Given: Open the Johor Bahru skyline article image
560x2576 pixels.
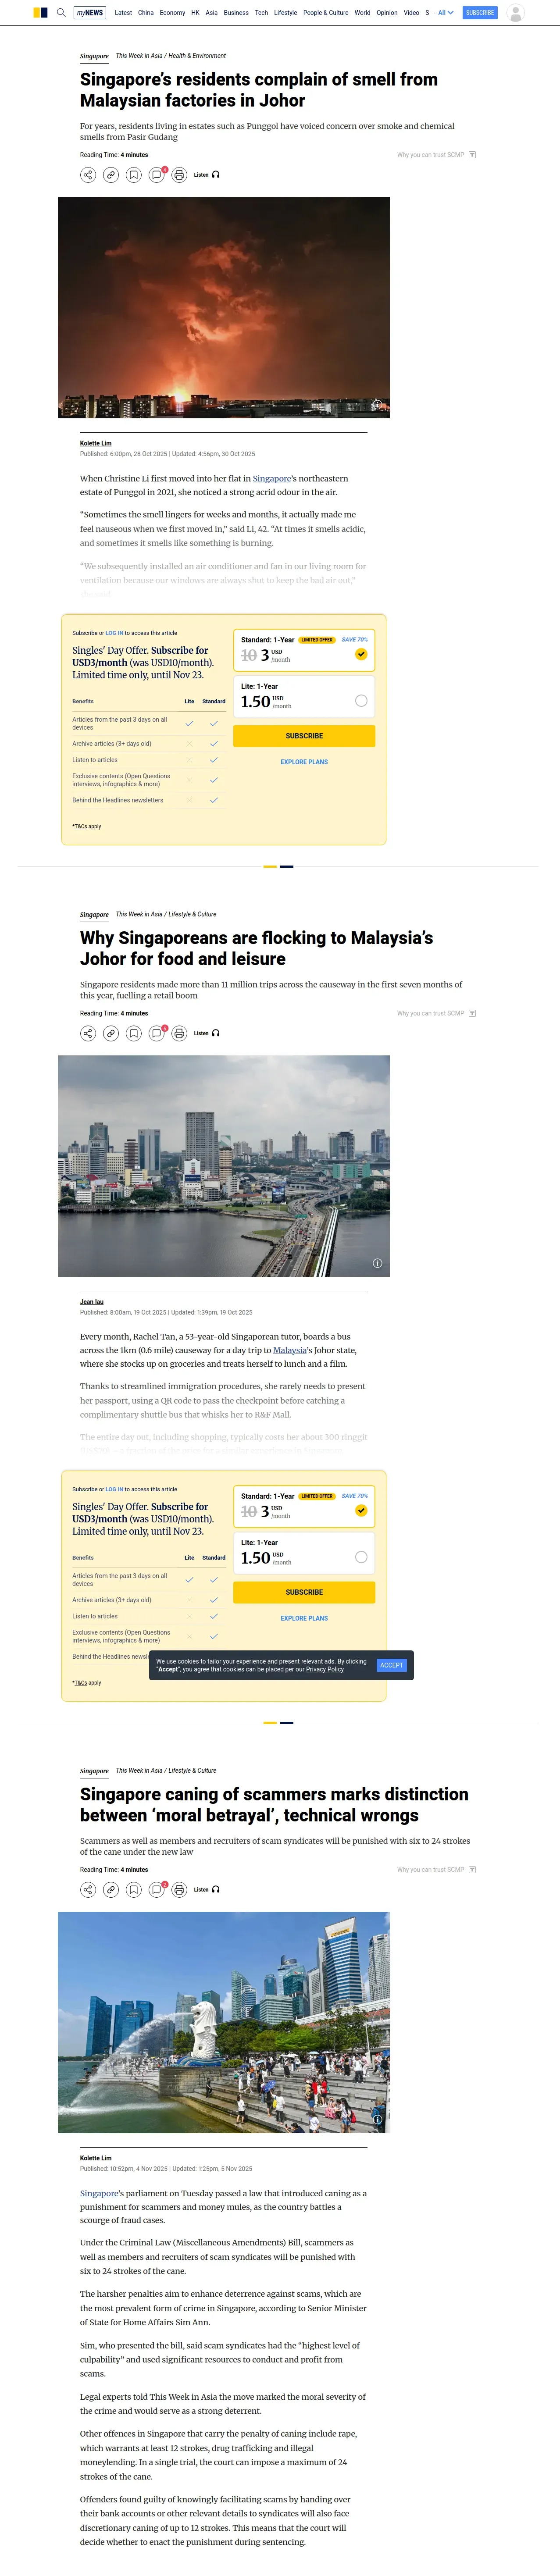Looking at the screenshot, I should pyautogui.click(x=224, y=1166).
